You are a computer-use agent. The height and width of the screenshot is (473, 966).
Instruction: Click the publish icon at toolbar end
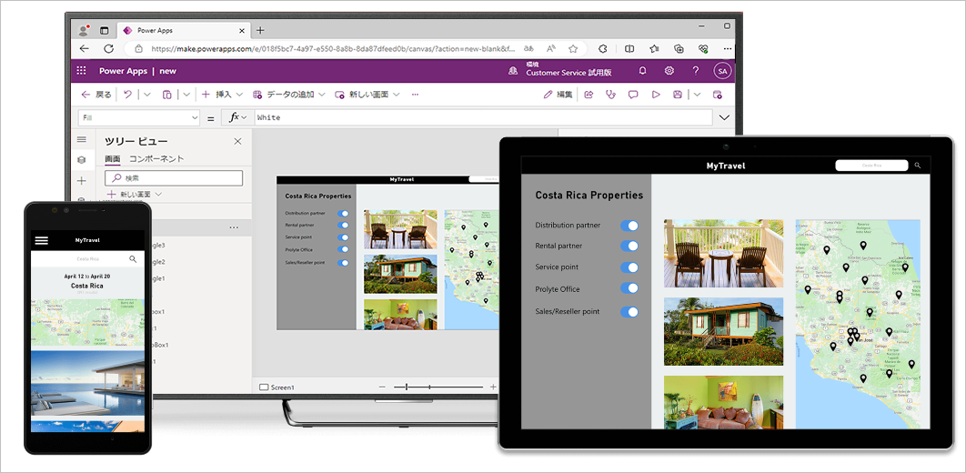point(717,95)
